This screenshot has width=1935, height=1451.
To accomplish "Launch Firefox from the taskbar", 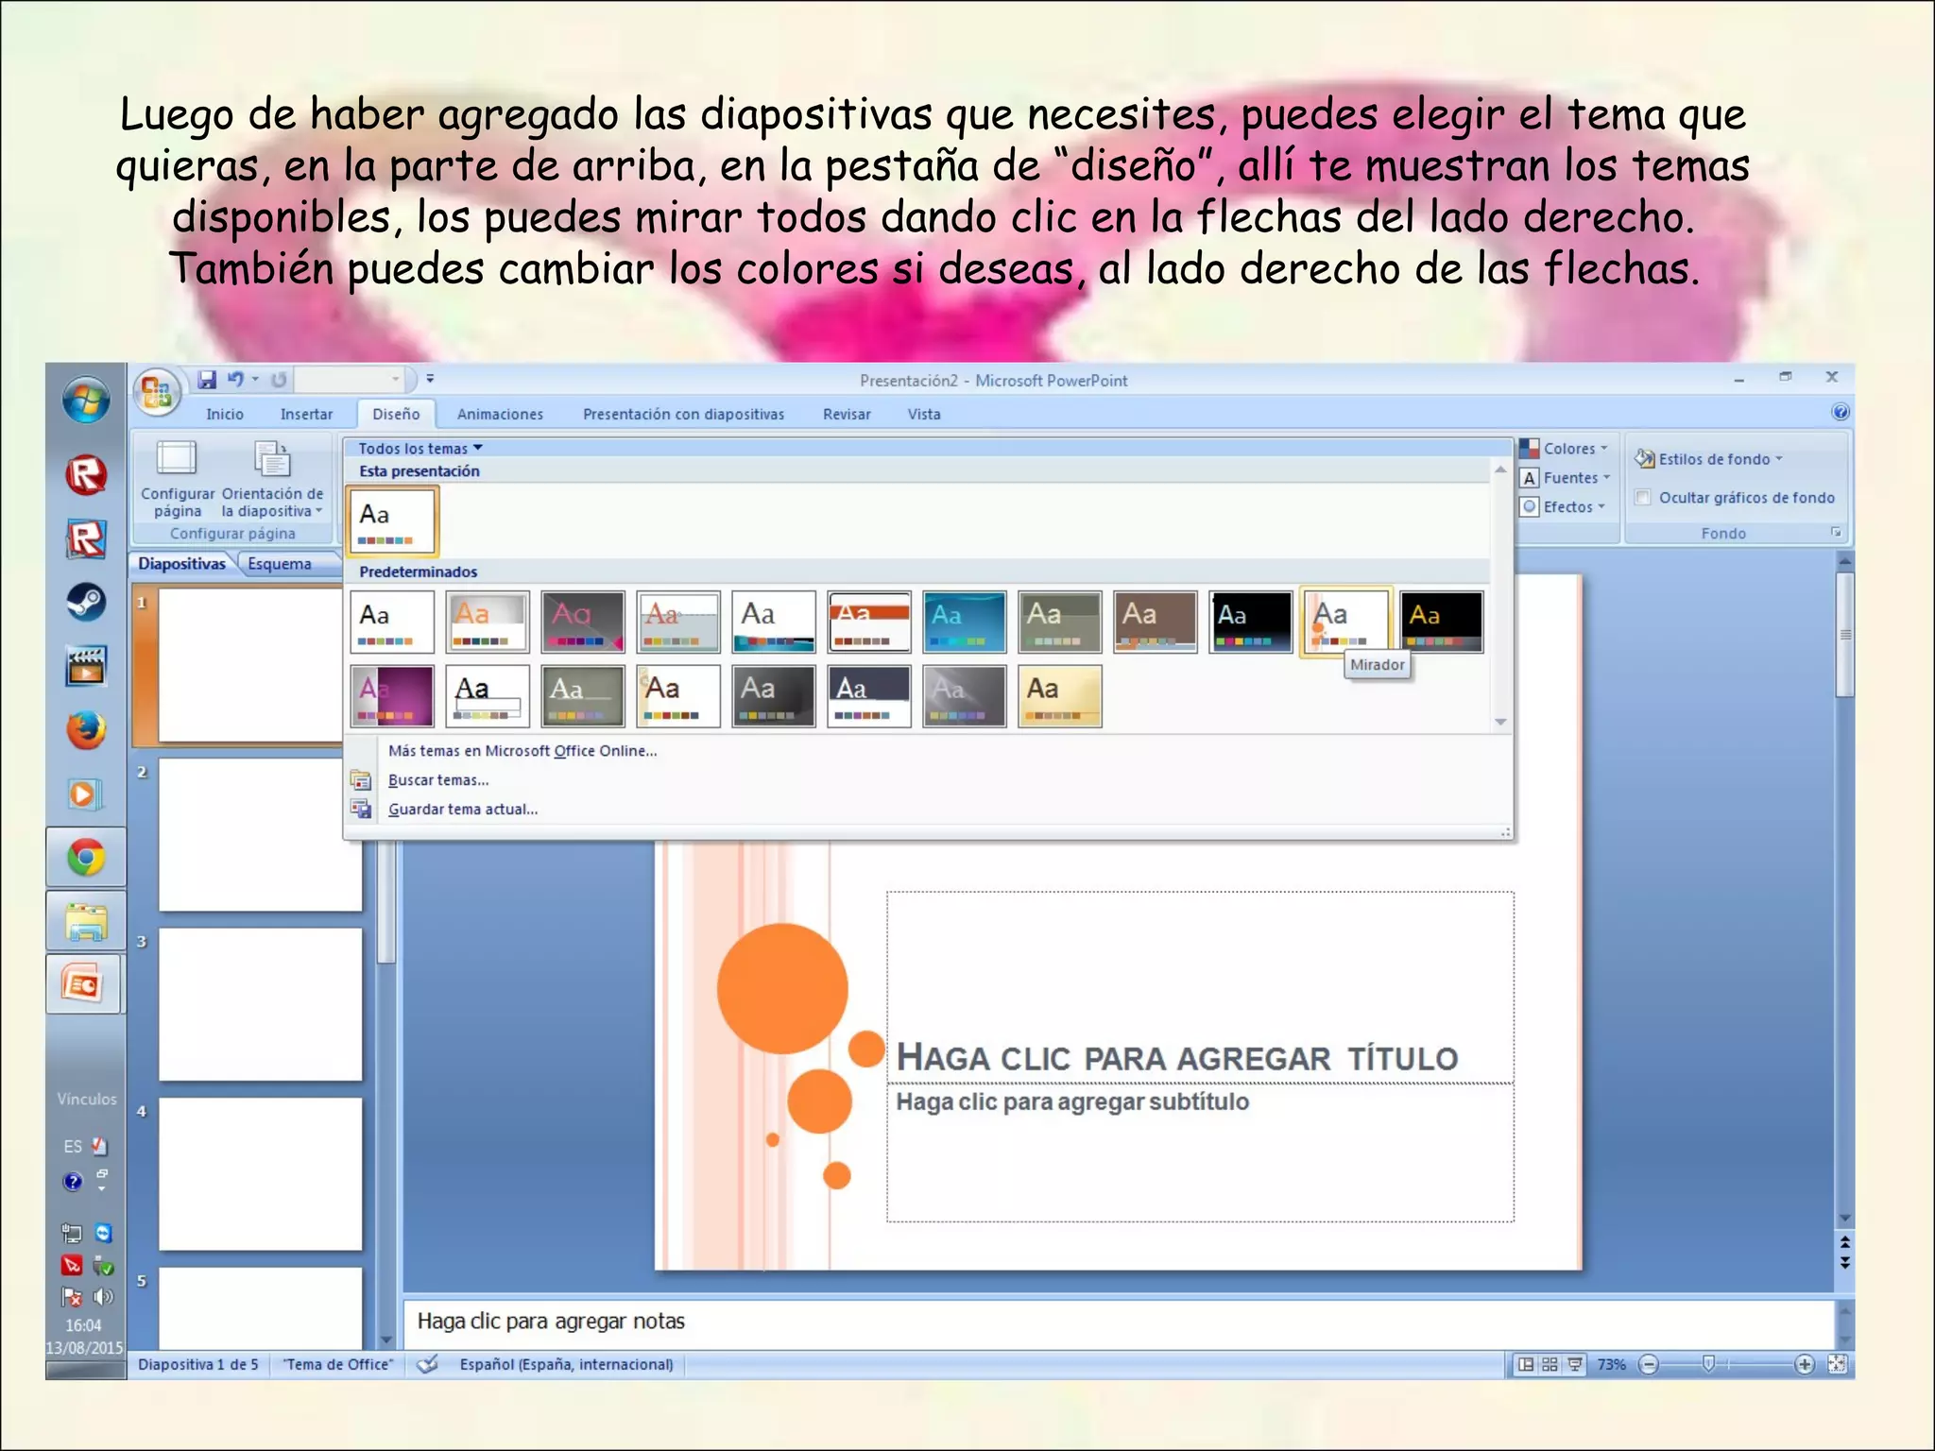I will [x=86, y=730].
